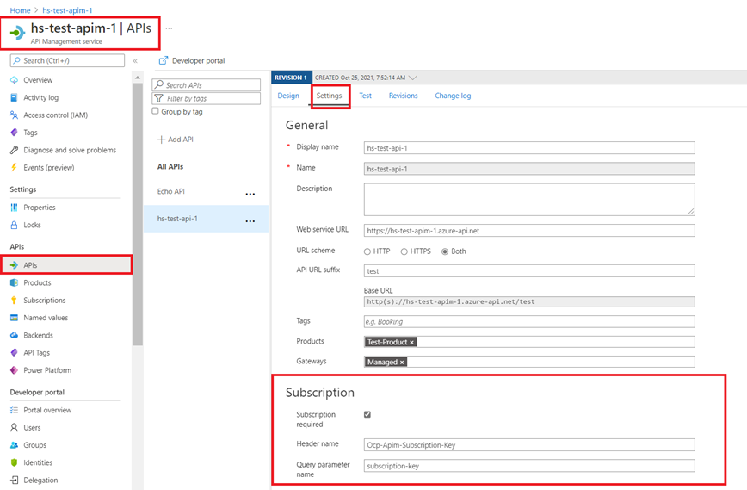Click the Header name input field

click(529, 444)
